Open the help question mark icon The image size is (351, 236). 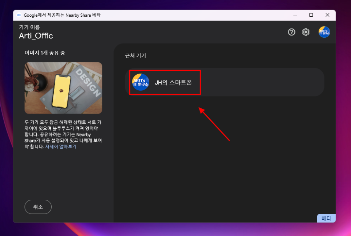[291, 32]
